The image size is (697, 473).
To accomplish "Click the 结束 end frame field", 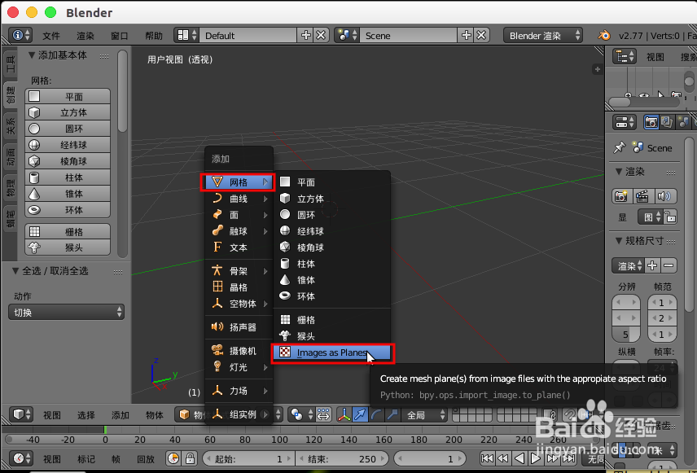I will coord(342,459).
